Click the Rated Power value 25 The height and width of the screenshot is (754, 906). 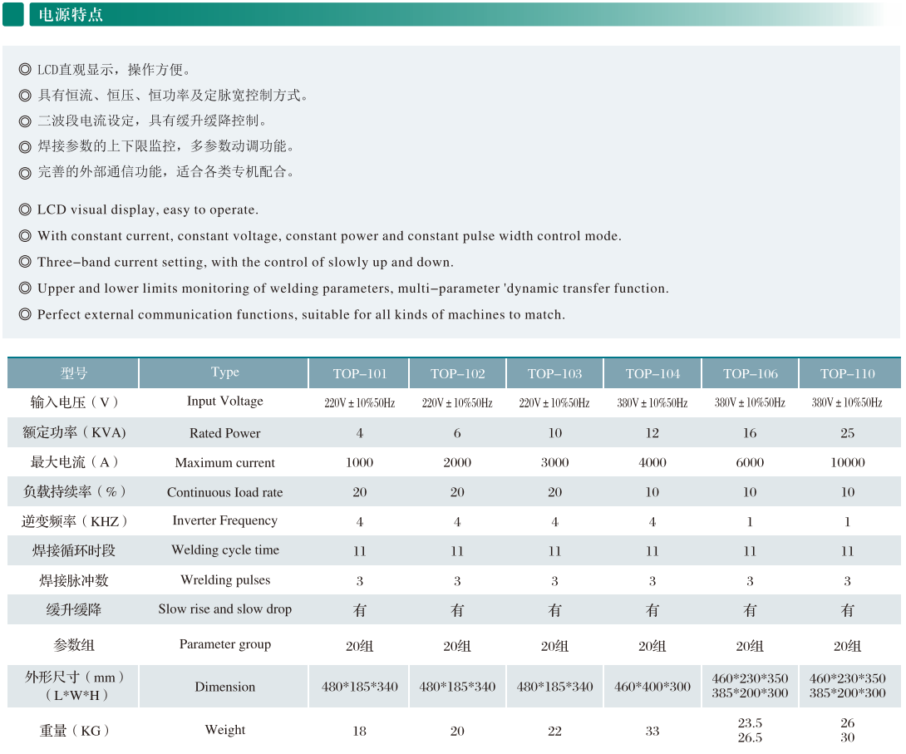pos(847,433)
